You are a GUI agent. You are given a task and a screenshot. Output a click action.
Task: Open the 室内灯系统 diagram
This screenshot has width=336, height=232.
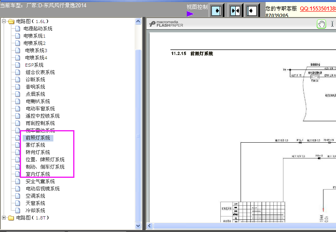pyautogui.click(x=38, y=174)
